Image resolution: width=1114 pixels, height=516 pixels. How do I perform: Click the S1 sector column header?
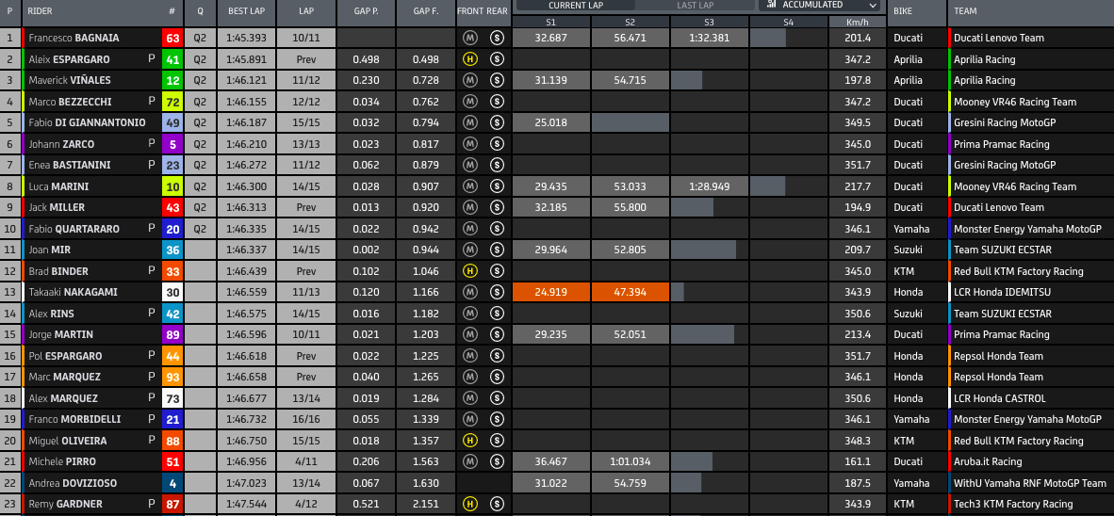coord(551,22)
